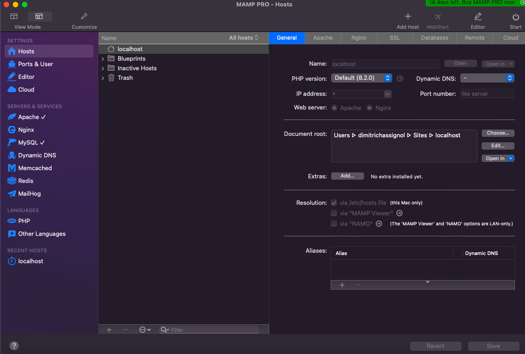Open Hosts in the sidebar
The width and height of the screenshot is (525, 354).
(49, 51)
